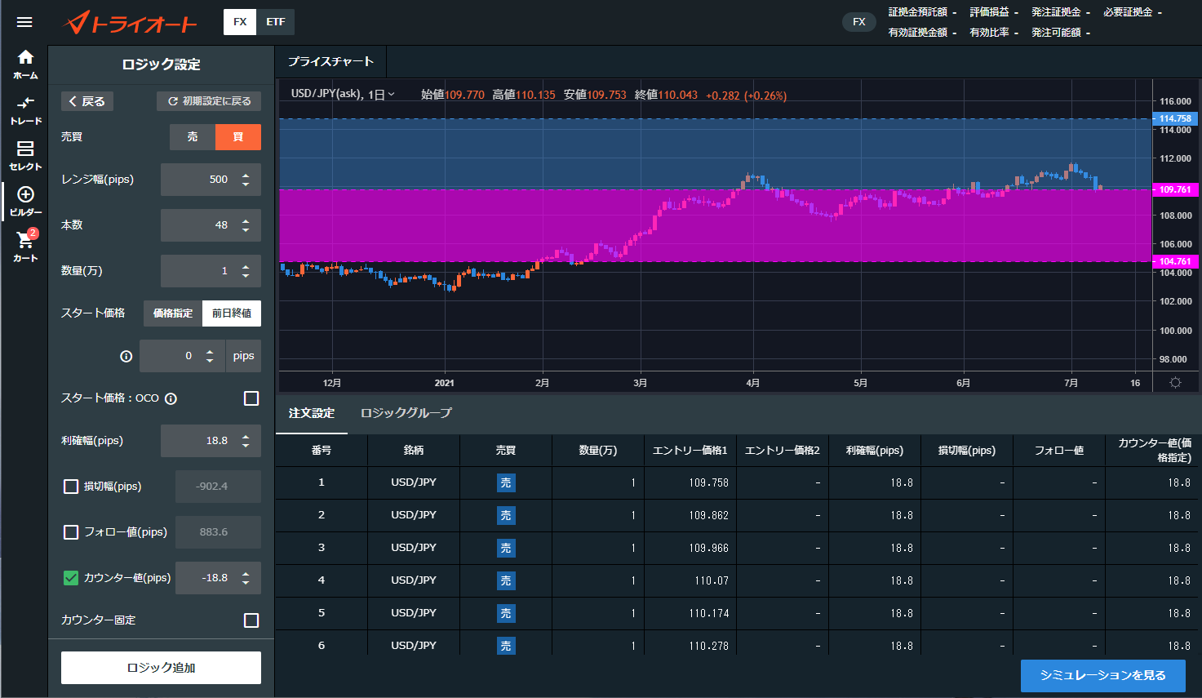Click the 114.758 upper price label
Viewport: 1202px width, 698px height.
coord(1175,118)
